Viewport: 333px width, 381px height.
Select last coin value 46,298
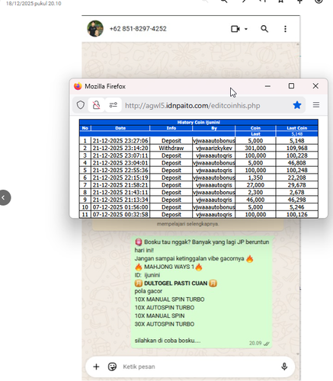click(x=297, y=200)
